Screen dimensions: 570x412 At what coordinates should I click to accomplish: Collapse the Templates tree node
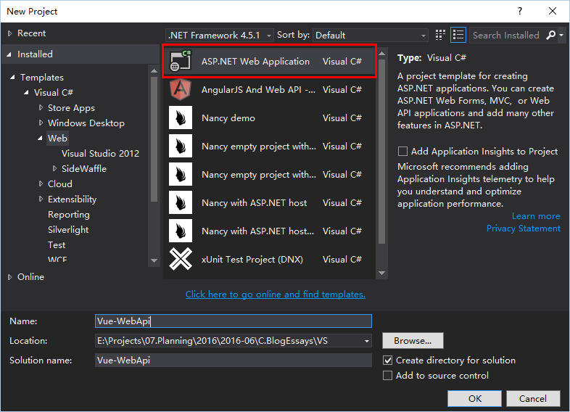point(13,77)
